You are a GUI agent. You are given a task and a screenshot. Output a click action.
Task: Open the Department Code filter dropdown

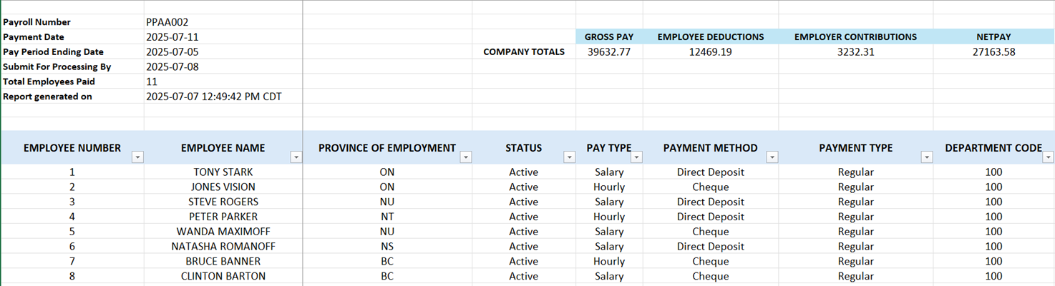pos(1048,157)
